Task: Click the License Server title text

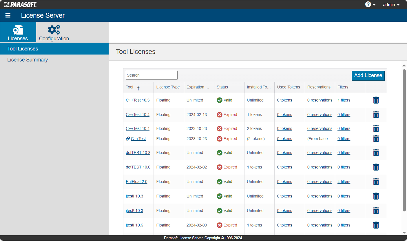Action: [43, 15]
